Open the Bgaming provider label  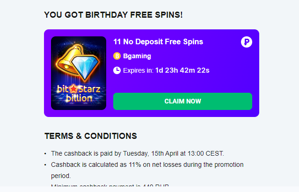coord(137,56)
